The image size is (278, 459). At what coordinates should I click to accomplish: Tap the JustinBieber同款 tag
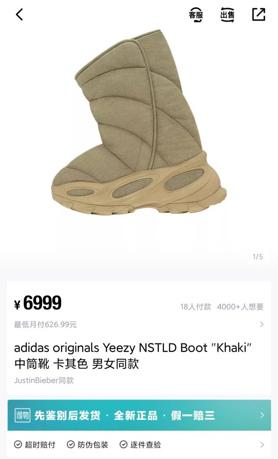tap(44, 380)
